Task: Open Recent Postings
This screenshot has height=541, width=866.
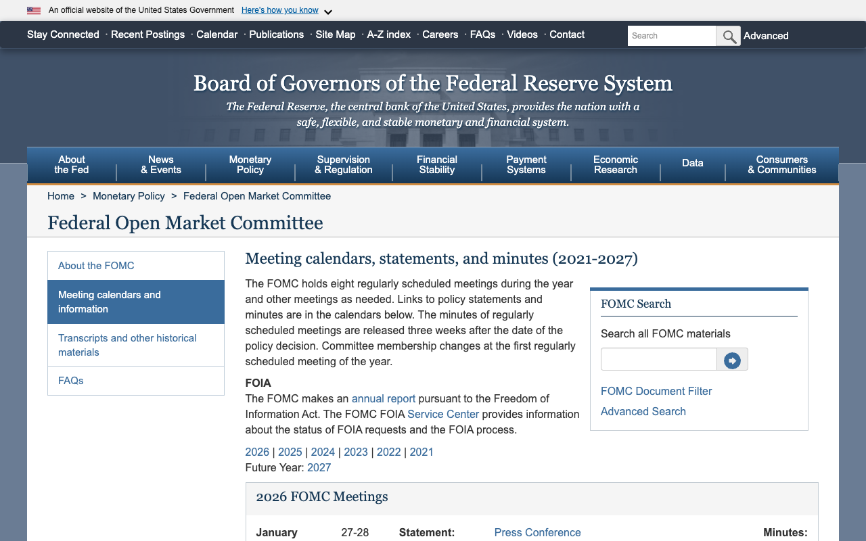Action: coord(147,34)
